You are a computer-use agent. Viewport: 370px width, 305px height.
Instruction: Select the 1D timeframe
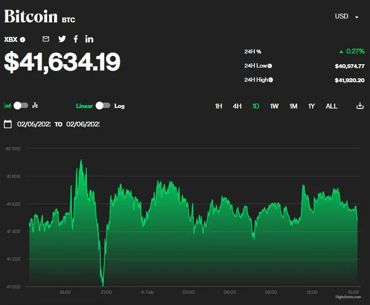256,106
